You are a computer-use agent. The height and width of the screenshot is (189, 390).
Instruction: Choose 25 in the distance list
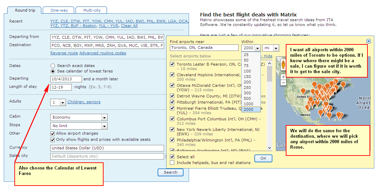pyautogui.click(x=251, y=55)
